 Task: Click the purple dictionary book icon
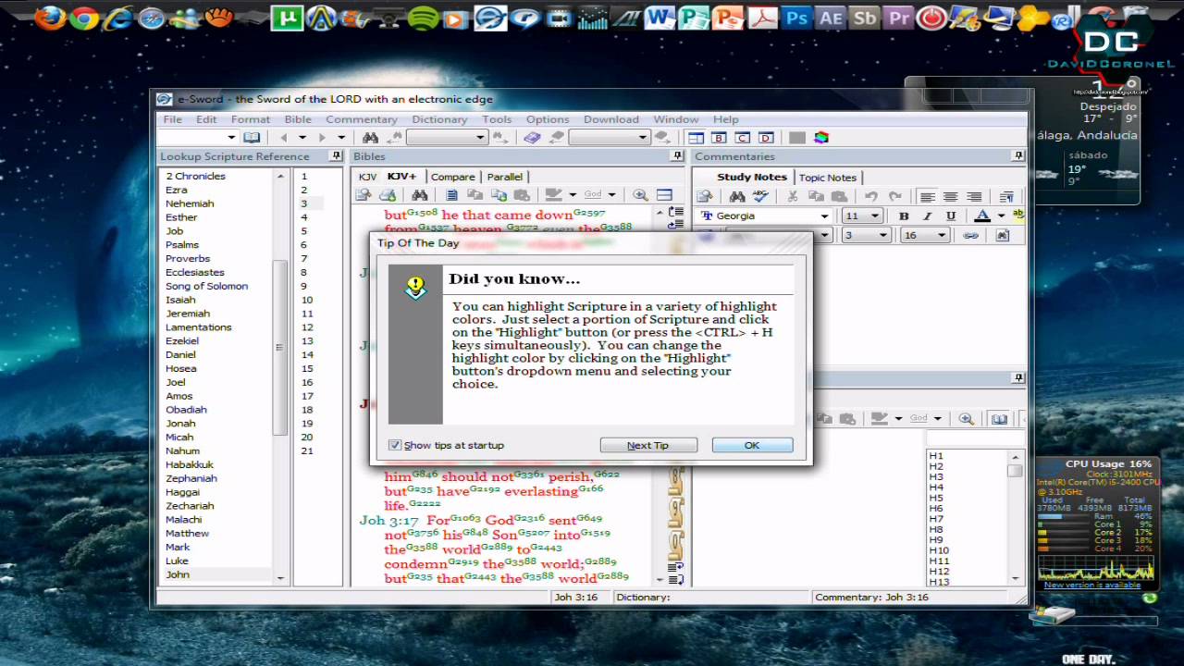click(532, 138)
